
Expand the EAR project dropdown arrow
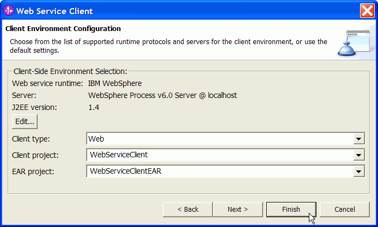[x=359, y=171]
